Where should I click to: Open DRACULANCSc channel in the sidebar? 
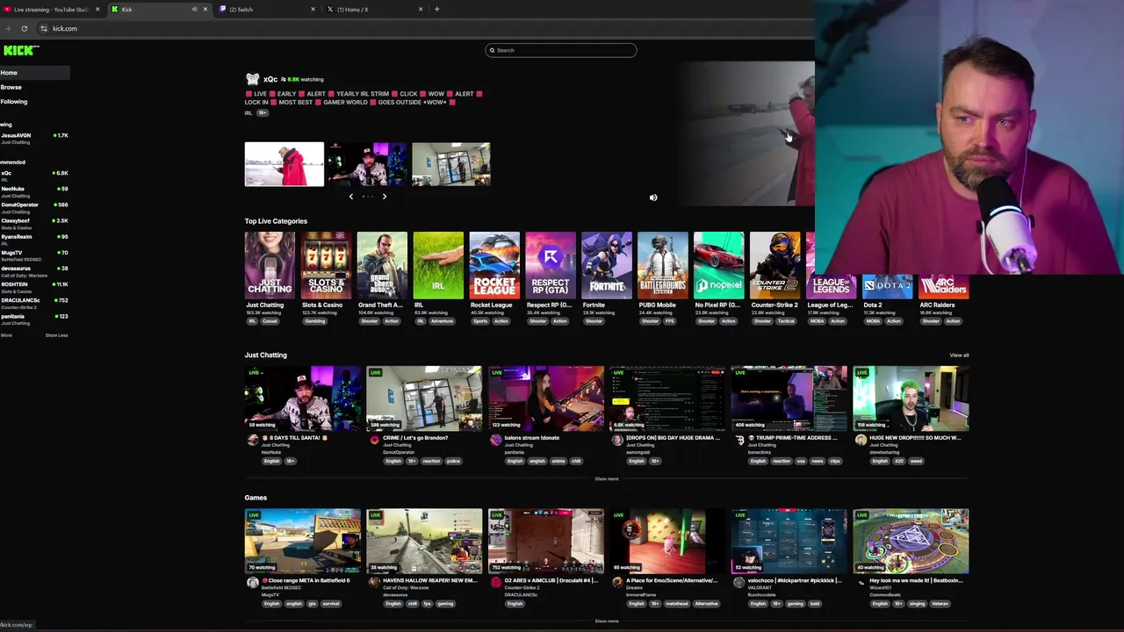click(35, 302)
